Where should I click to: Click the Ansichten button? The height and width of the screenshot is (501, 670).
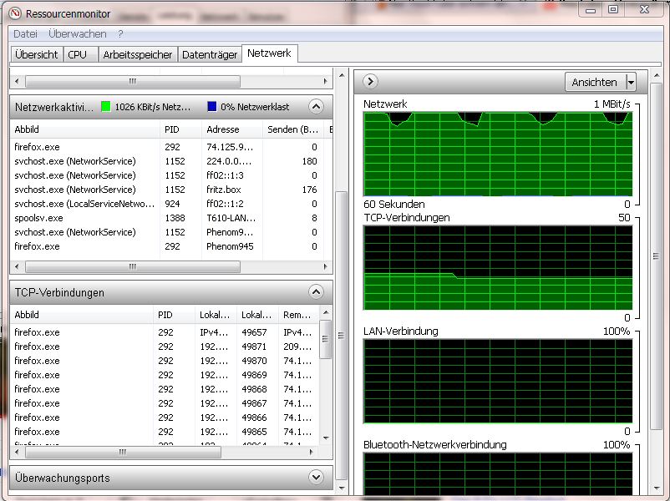click(595, 82)
